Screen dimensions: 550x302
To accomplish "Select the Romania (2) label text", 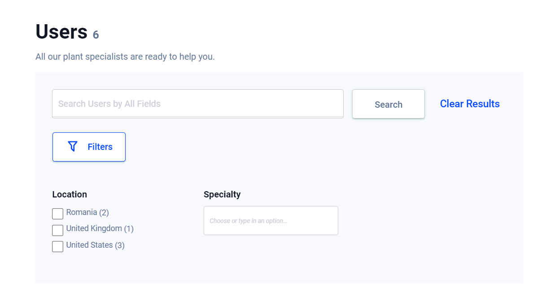I will point(87,212).
